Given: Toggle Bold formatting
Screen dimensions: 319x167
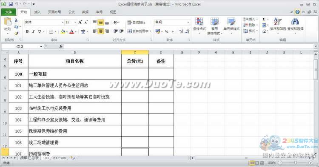Looking at the screenshot, I should (27, 31).
